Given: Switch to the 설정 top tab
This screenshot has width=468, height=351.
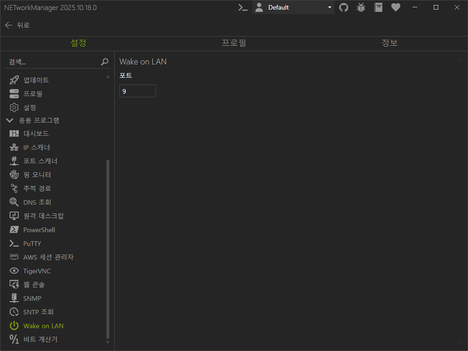Looking at the screenshot, I should [78, 43].
